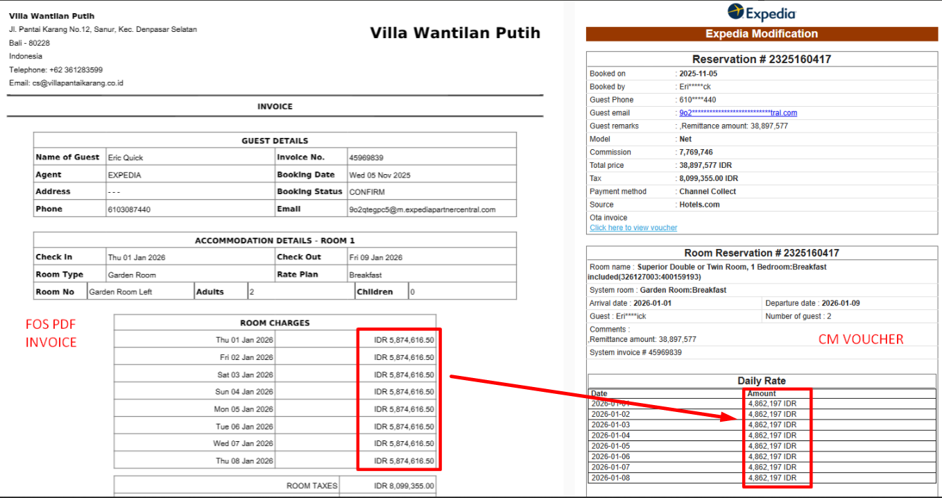Viewport: 942px width, 498px height.
Task: Click the 'ROOM TAXES' label
Action: (x=312, y=486)
